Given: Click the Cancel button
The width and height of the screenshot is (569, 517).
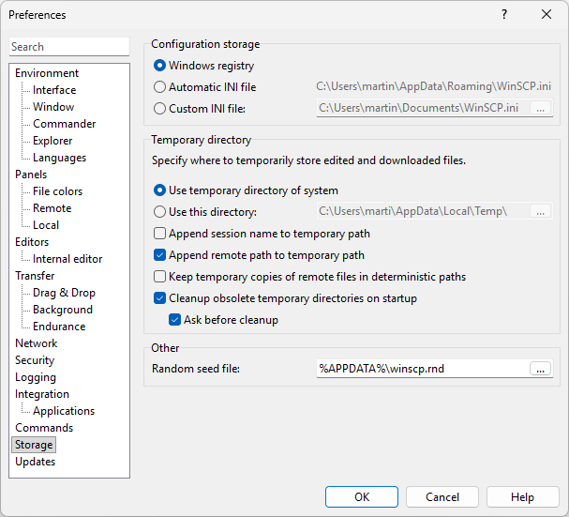Looking at the screenshot, I should (442, 497).
